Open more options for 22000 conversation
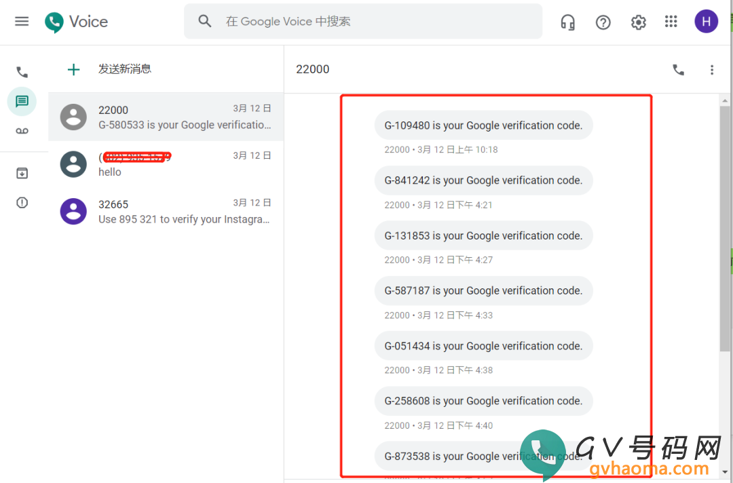The height and width of the screenshot is (483, 733). pyautogui.click(x=711, y=70)
